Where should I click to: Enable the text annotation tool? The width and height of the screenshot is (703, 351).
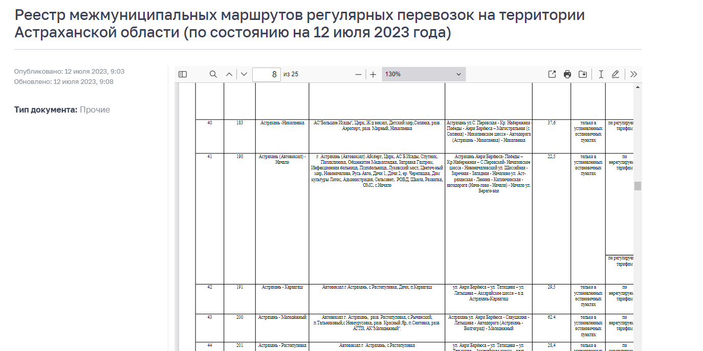pos(601,74)
